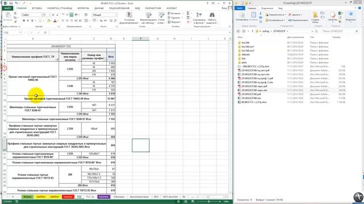The width and height of the screenshot is (364, 204).
Task: Open font name Calibri dropdown
Action: [42, 15]
